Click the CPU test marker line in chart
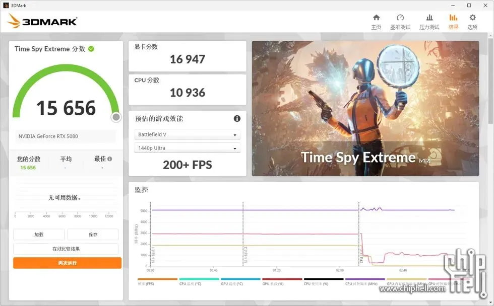The width and height of the screenshot is (494, 306). click(359, 234)
